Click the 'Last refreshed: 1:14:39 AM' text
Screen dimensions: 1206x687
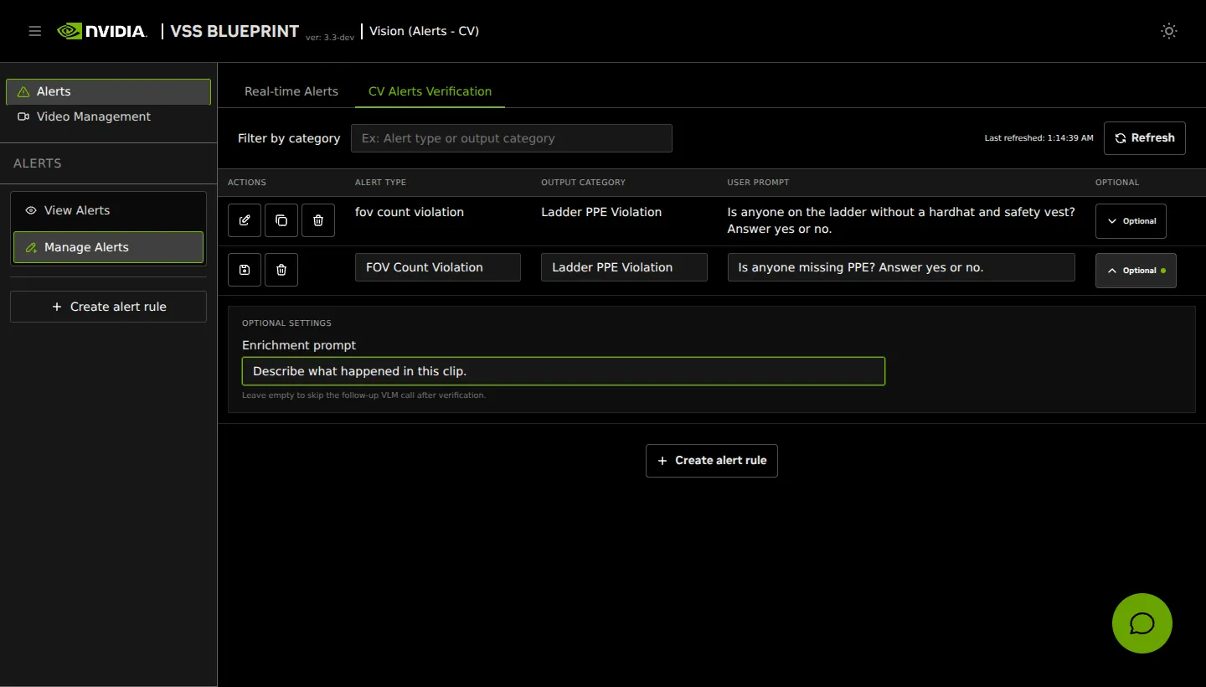(1038, 138)
